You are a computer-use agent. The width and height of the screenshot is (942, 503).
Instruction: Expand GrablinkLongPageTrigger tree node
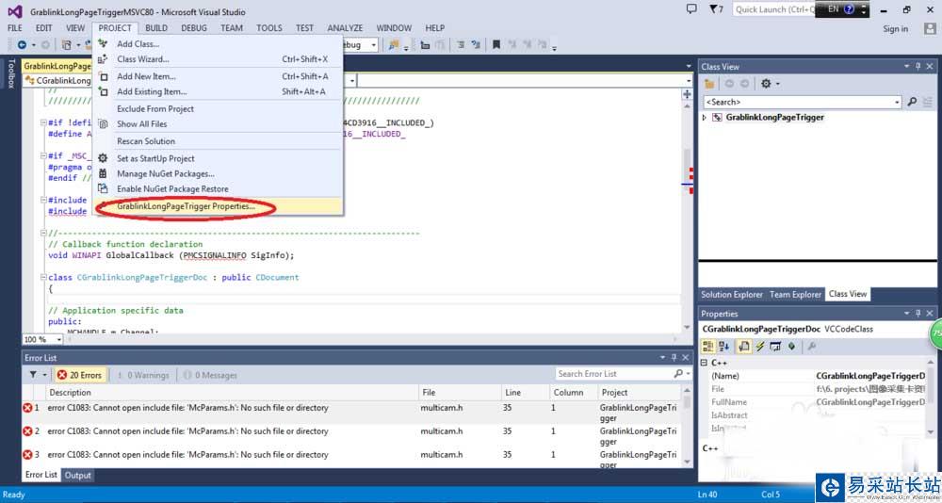pyautogui.click(x=705, y=118)
